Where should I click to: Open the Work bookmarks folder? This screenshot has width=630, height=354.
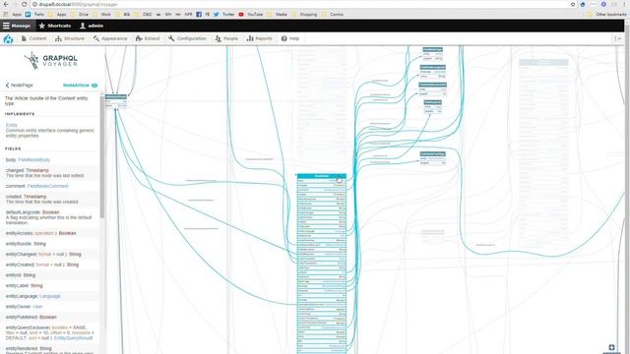pyautogui.click(x=101, y=14)
